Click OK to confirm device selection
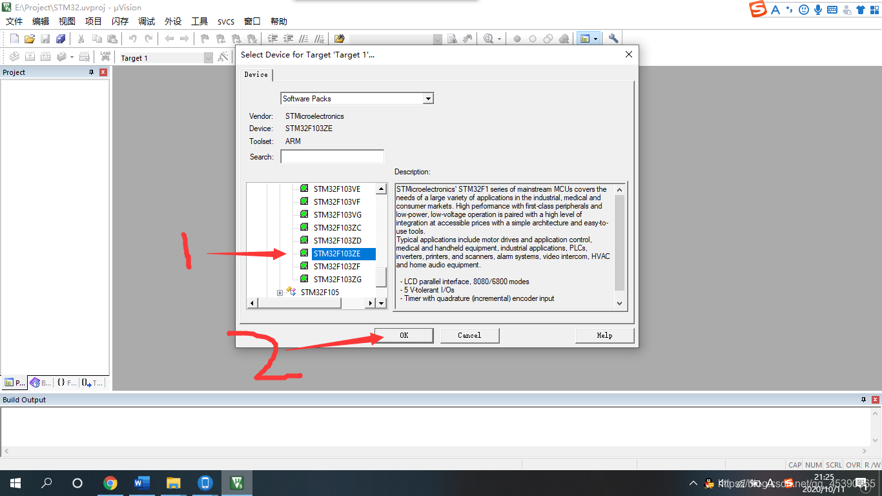The image size is (882, 496). [x=404, y=335]
